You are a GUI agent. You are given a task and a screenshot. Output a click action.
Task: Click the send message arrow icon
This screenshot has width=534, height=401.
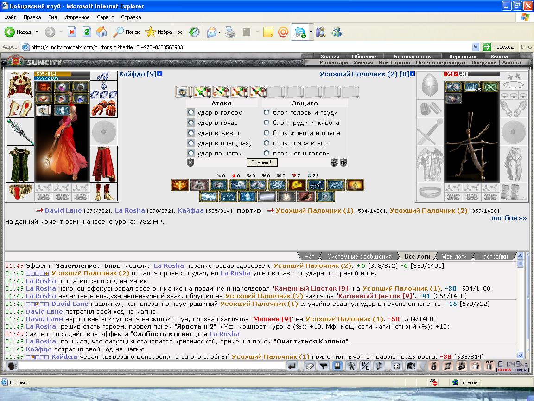[x=292, y=366]
